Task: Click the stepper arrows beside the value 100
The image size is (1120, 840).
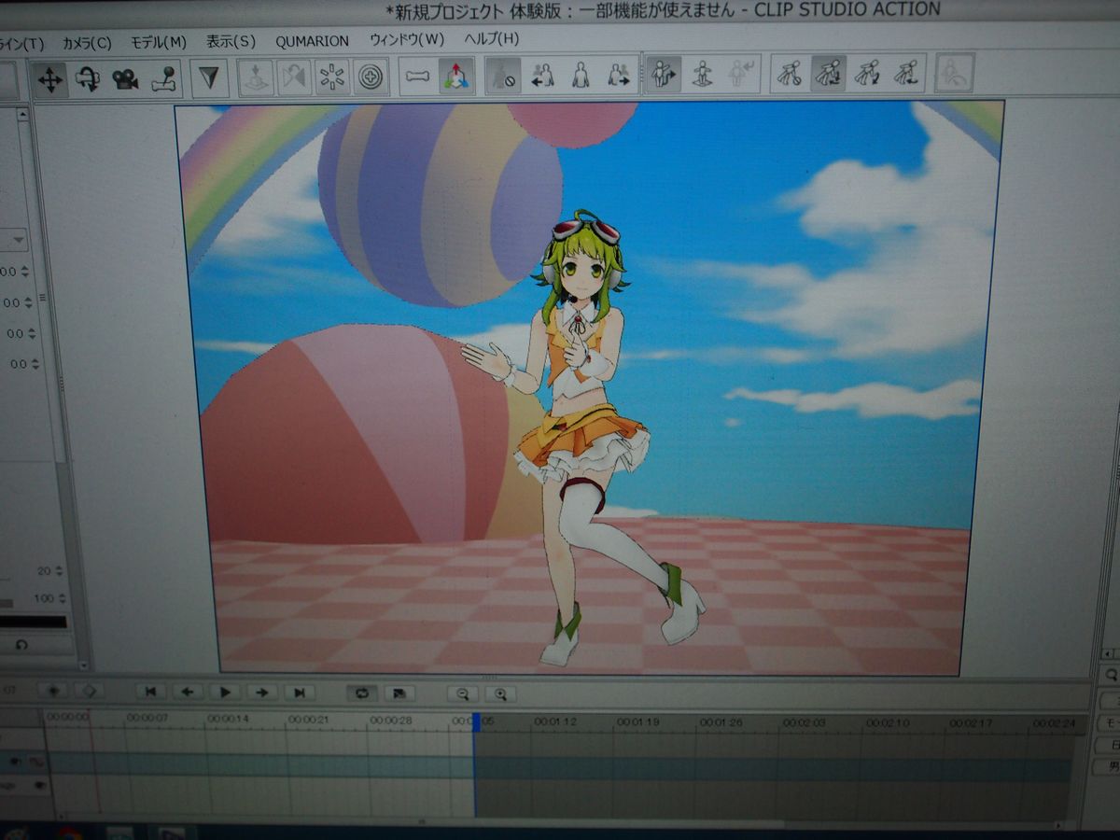Action: coord(63,598)
